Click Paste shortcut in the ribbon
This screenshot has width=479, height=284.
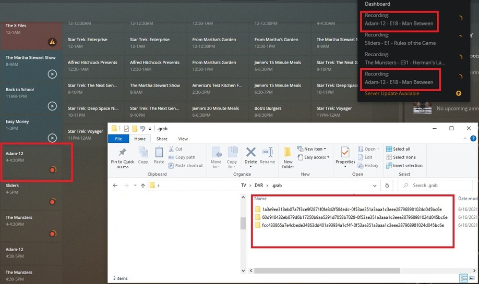point(185,165)
